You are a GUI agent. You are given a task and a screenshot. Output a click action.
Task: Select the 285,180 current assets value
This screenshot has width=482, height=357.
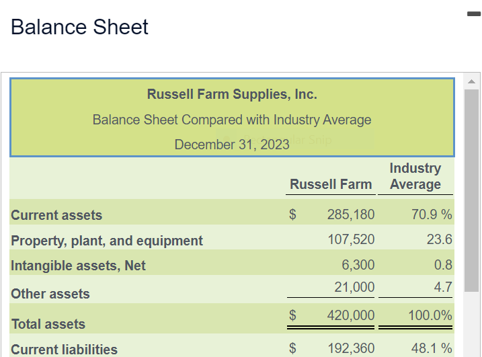pyautogui.click(x=351, y=214)
